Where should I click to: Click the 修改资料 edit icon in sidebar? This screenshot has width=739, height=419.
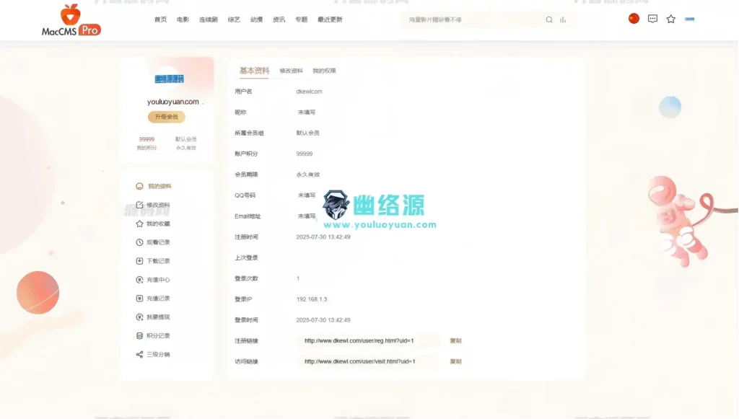139,205
